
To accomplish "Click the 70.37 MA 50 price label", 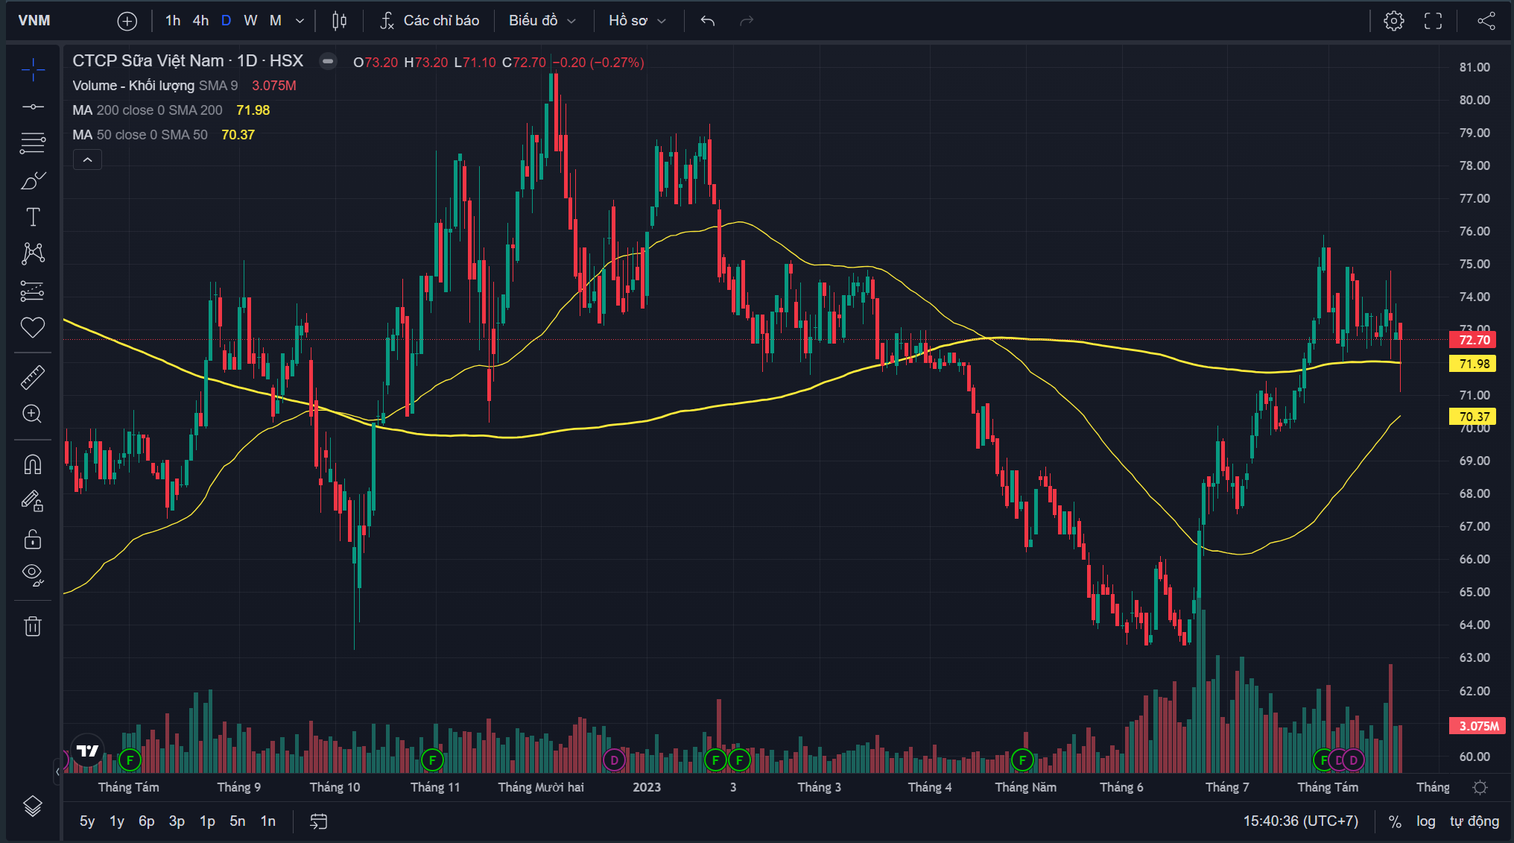I will [x=1472, y=417].
